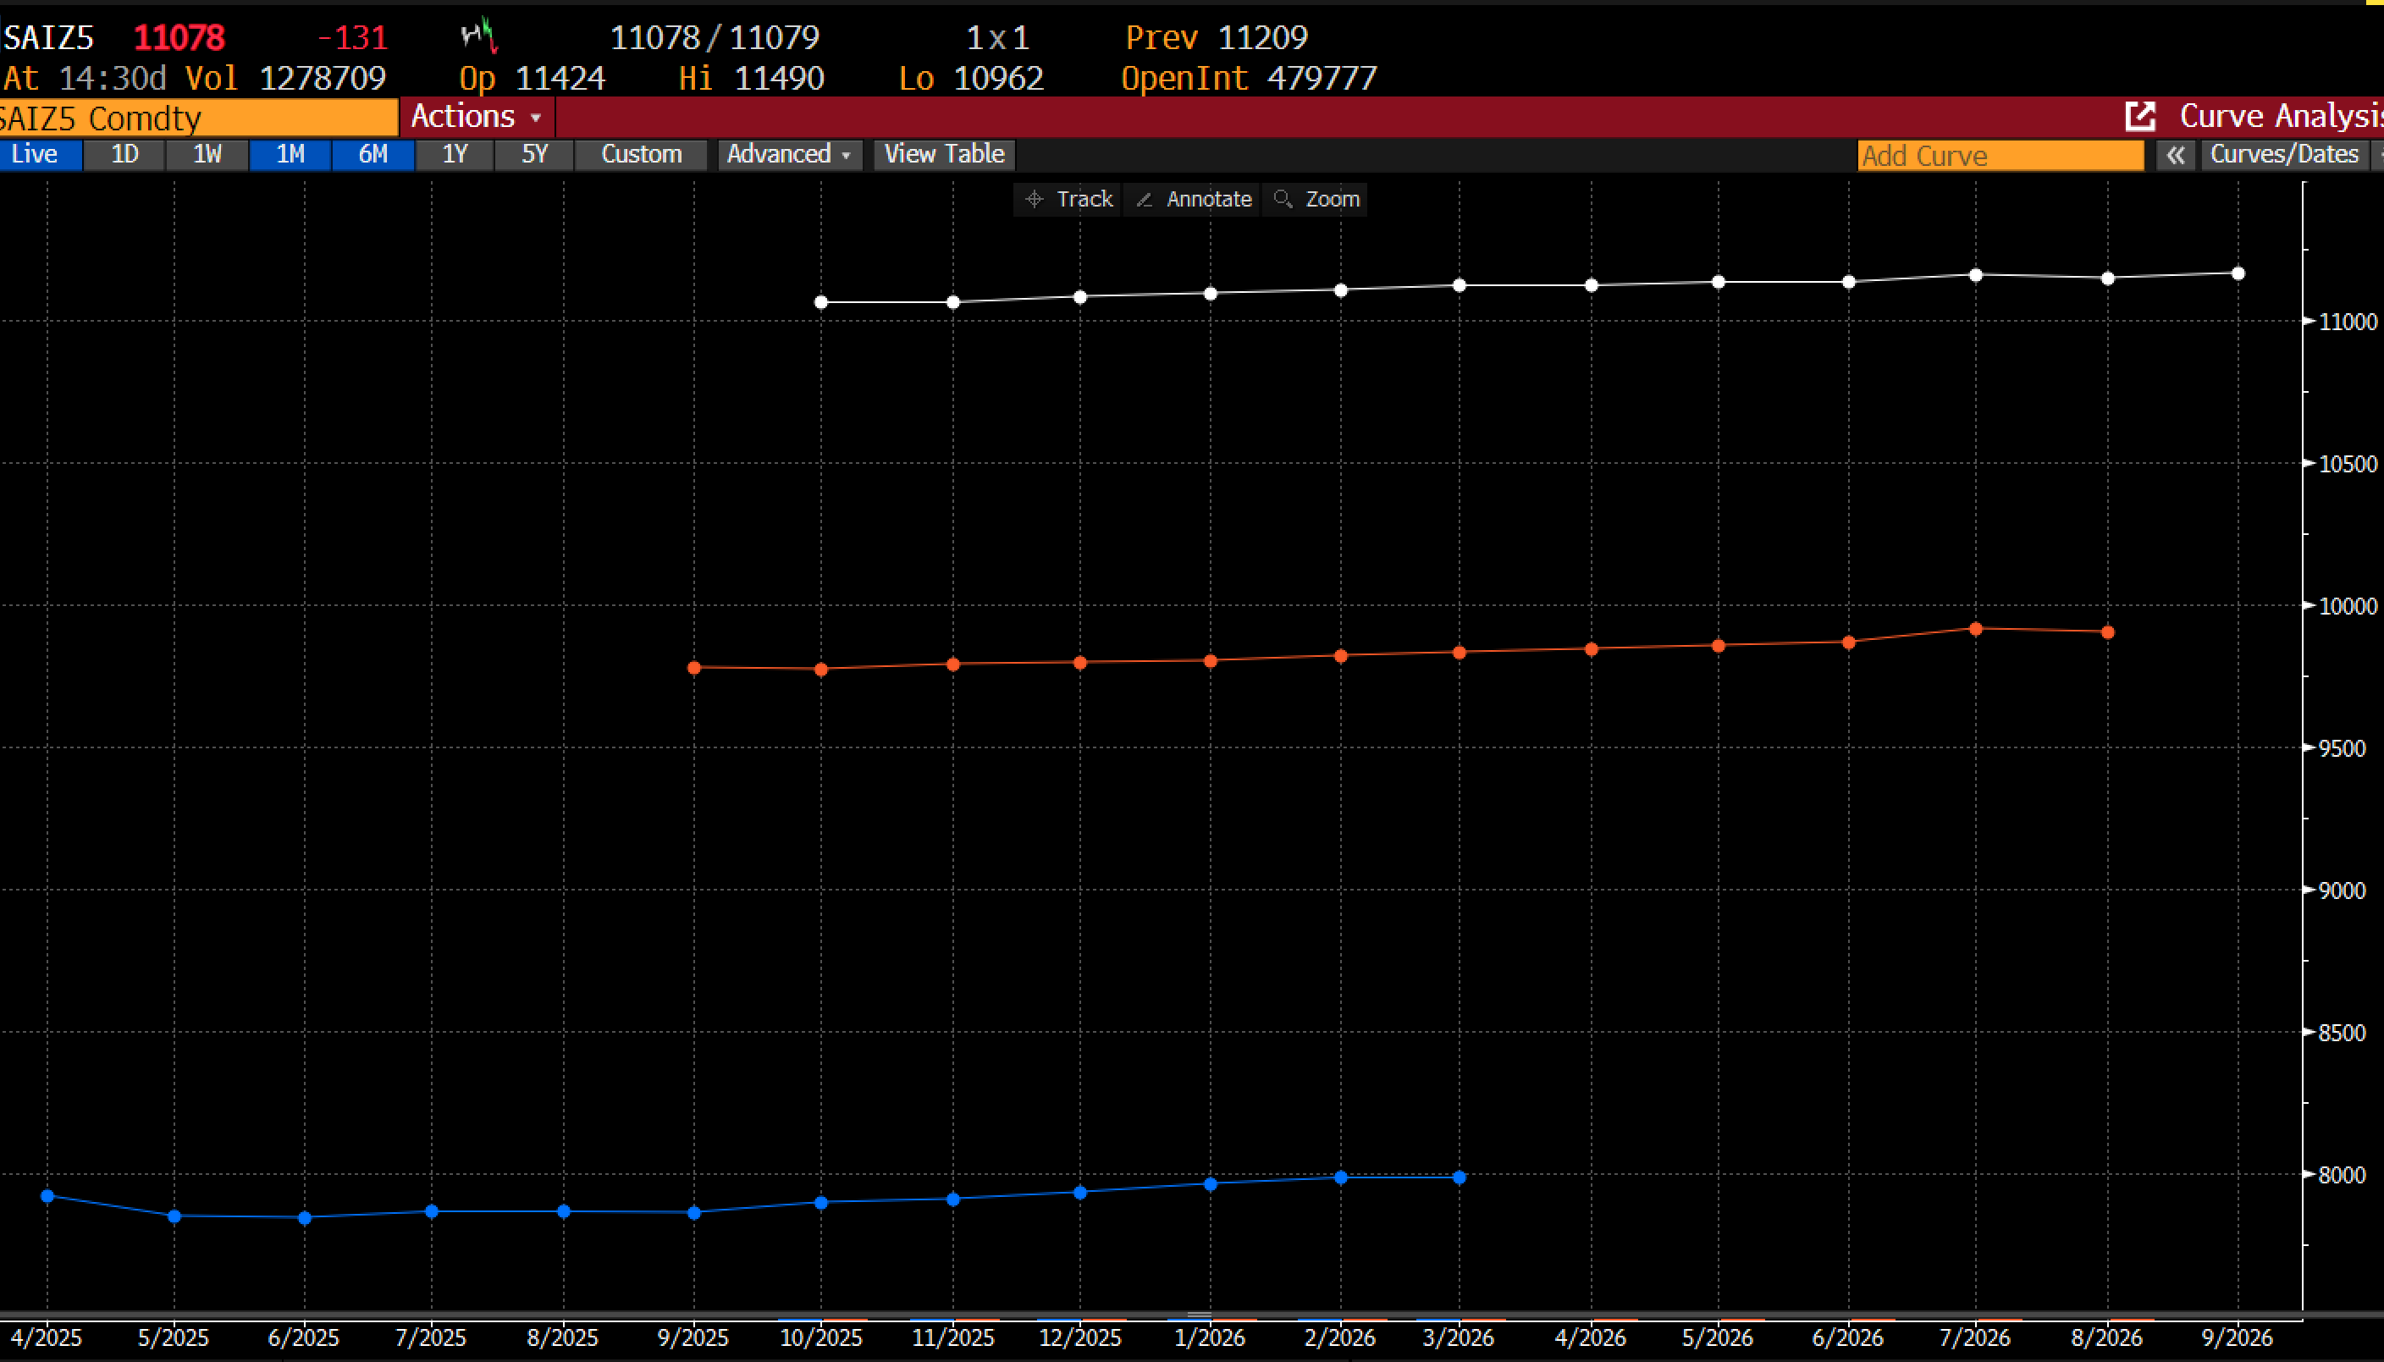Open the Curves/Dates panel
2384x1362 pixels.
coord(2284,154)
